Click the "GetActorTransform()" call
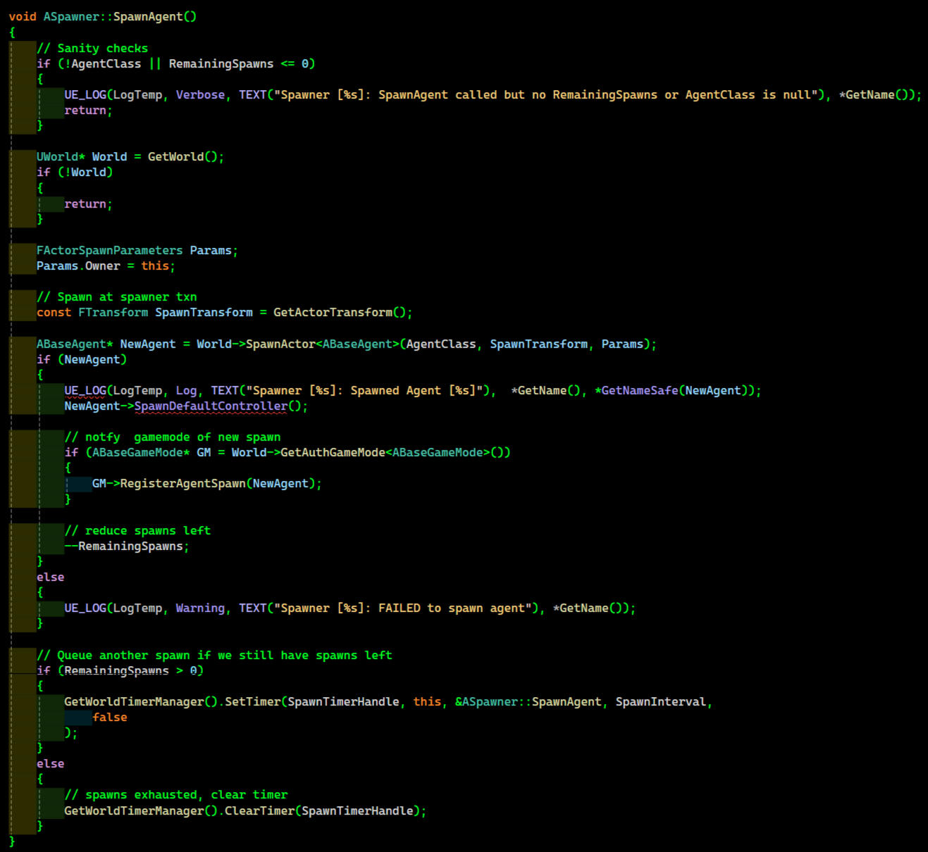Screen dimensions: 928x852 (340, 313)
